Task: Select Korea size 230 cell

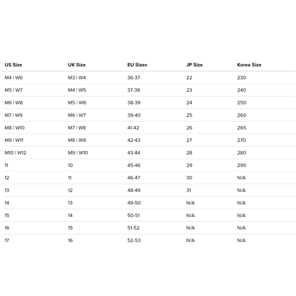Action: pyautogui.click(x=242, y=78)
